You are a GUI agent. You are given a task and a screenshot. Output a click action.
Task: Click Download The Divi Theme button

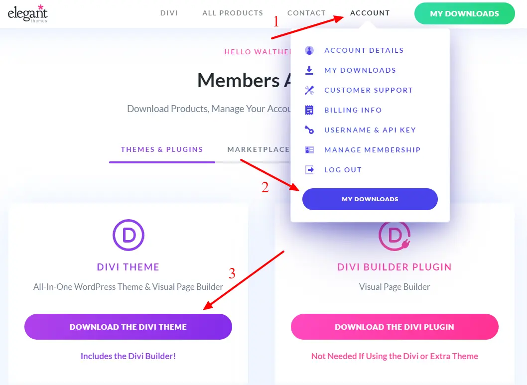click(x=128, y=327)
